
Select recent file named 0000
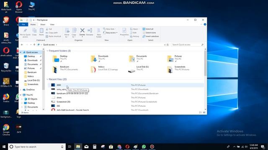click(x=59, y=85)
